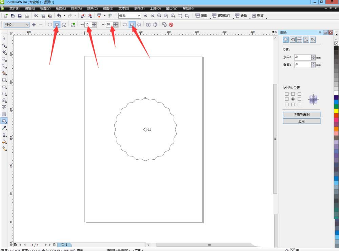
Task: Select the Freehand drawing tool
Action: coord(4,66)
